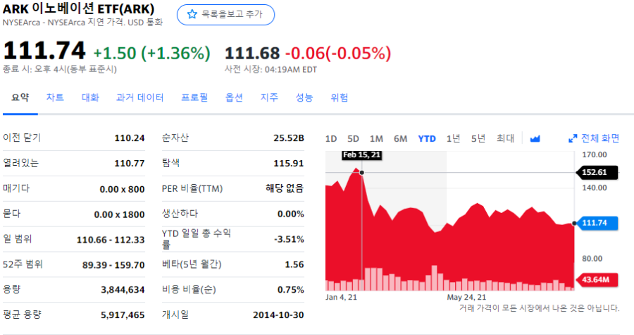This screenshot has width=634, height=335.
Task: Click the 개시일 value 2014-10-30
Action: (x=278, y=315)
